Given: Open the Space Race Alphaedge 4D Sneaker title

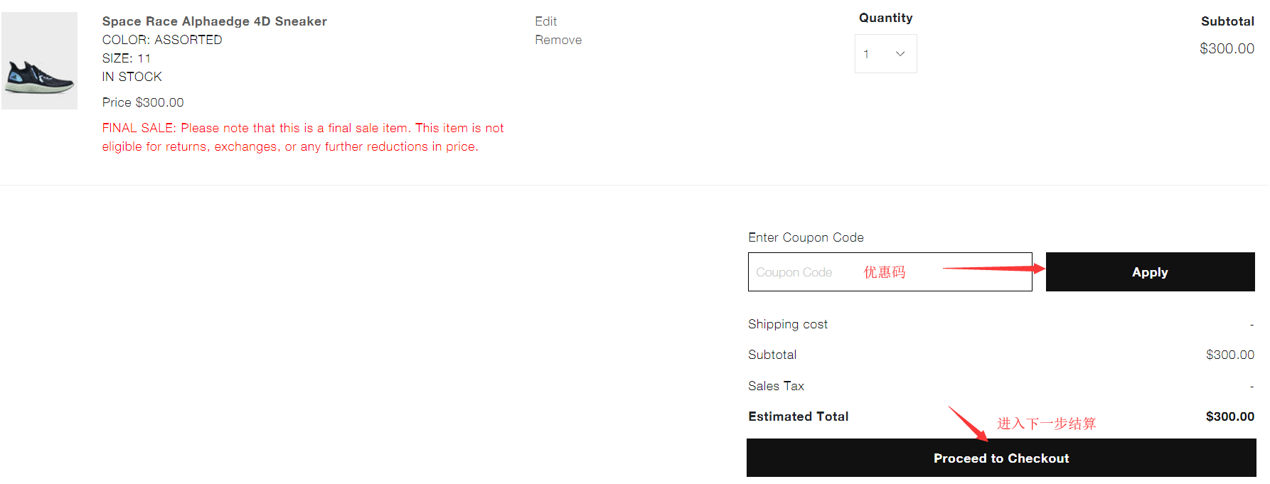Looking at the screenshot, I should click(x=214, y=21).
